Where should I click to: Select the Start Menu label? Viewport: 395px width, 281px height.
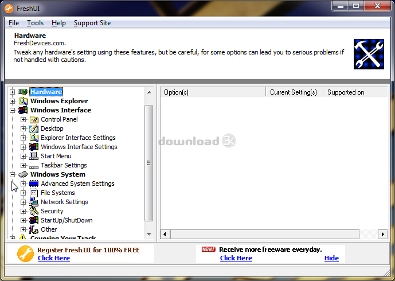(56, 156)
